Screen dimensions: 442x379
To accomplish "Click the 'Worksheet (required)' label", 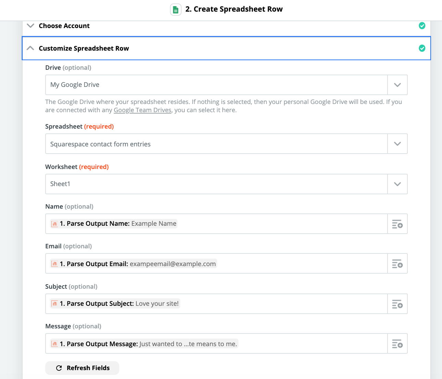I will pyautogui.click(x=77, y=167).
